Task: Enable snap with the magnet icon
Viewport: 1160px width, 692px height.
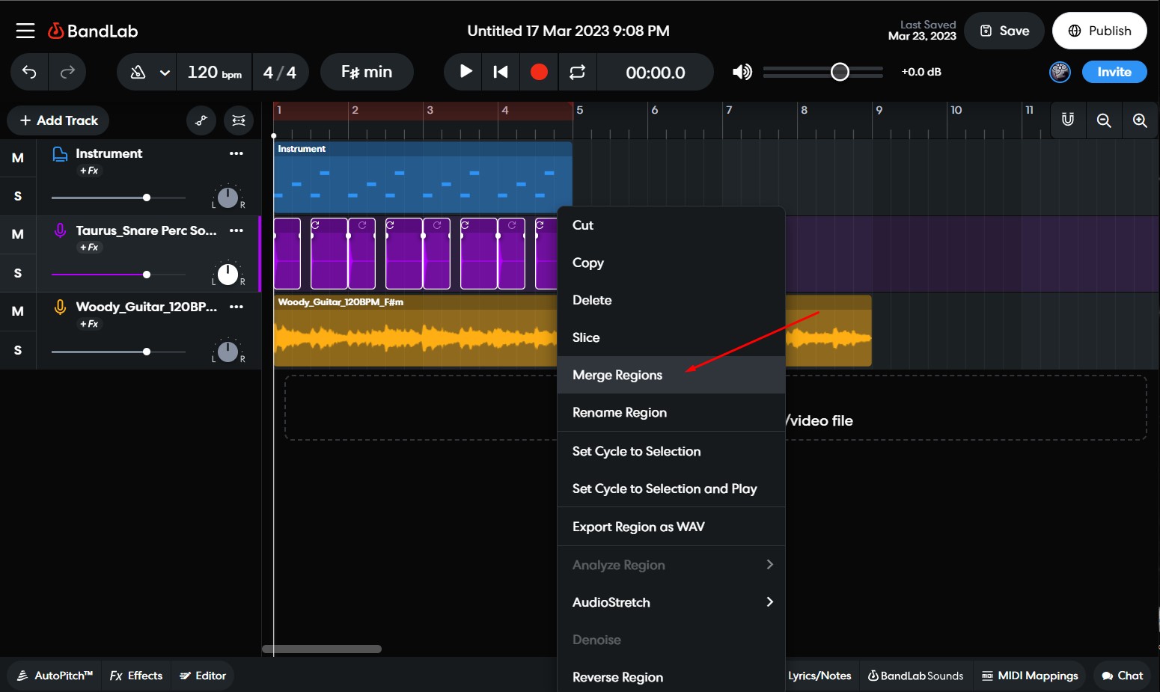Action: coord(1067,120)
